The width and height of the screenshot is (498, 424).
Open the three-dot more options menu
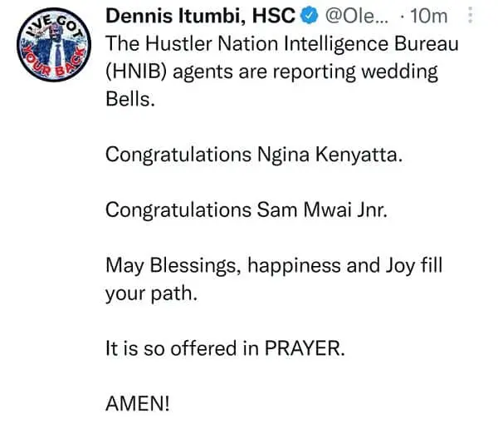[x=471, y=15]
